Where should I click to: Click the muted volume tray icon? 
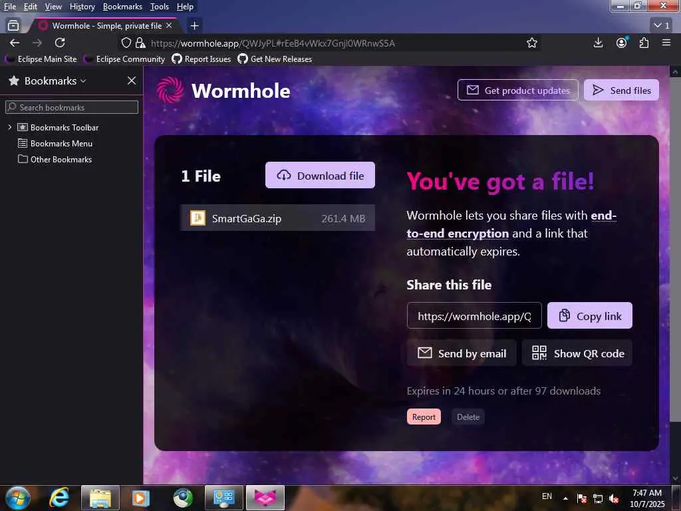(614, 498)
